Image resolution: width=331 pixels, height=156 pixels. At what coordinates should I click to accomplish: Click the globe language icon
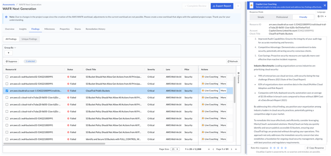tap(319, 16)
